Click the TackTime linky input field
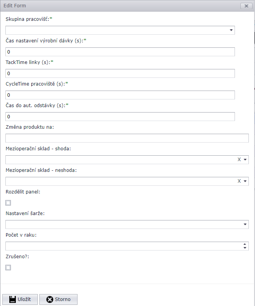This screenshot has width=255, height=306. pos(120,73)
